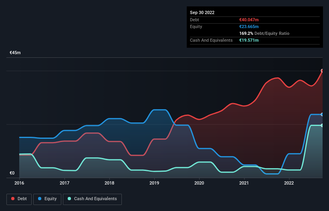Click the 2017 x-axis label
This screenshot has height=211, width=329.
(65, 183)
